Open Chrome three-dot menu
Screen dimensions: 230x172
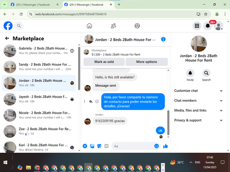[x=225, y=14]
